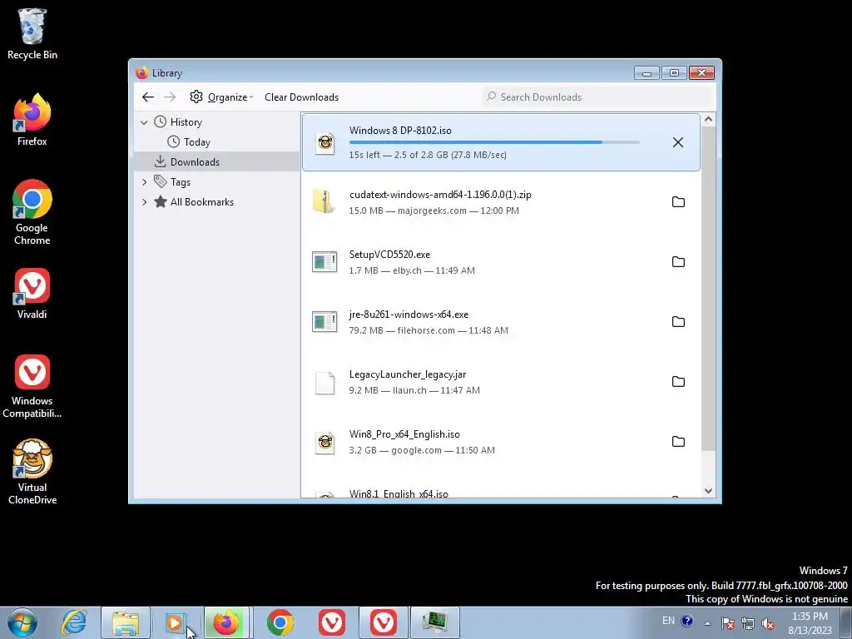The width and height of the screenshot is (852, 639).
Task: Open the Windows Start menu
Action: point(22,622)
